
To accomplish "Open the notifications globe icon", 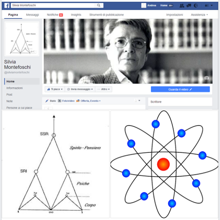I will coord(196,6).
